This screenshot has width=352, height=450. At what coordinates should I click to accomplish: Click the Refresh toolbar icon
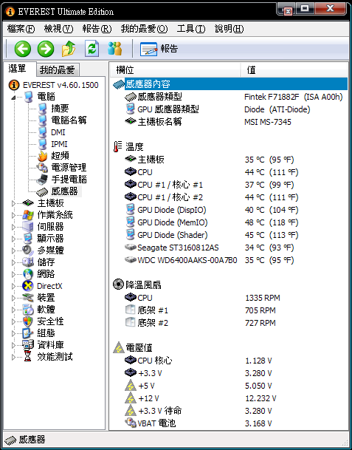tap(92, 49)
